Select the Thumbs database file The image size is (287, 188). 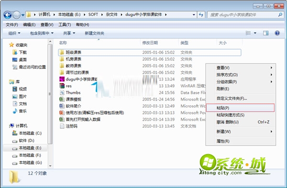[70, 92]
